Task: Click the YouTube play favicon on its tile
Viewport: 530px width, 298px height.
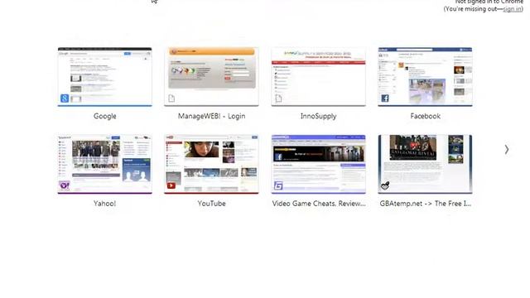Action: [x=171, y=185]
